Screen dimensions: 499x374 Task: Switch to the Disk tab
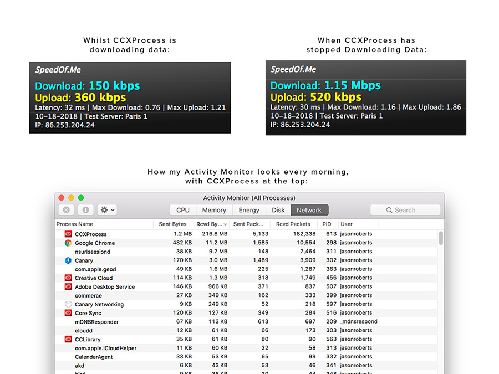[278, 210]
